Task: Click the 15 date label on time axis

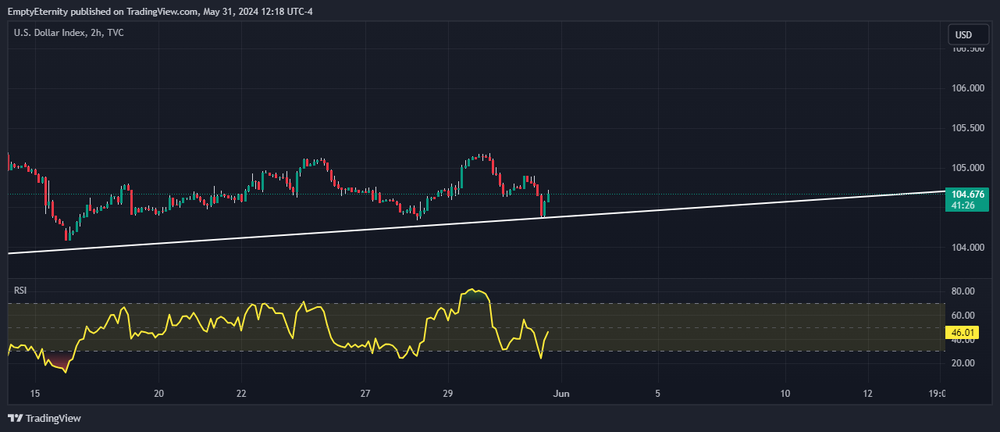Action: coord(34,393)
